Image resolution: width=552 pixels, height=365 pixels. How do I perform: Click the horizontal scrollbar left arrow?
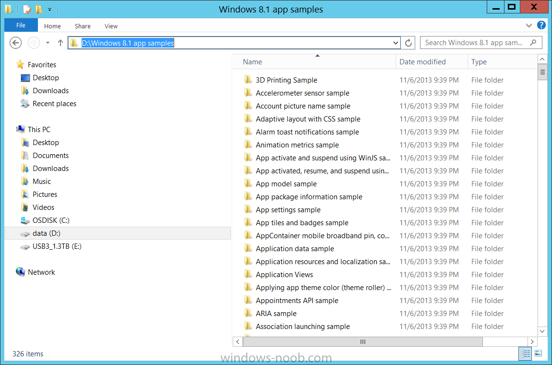[x=238, y=341]
